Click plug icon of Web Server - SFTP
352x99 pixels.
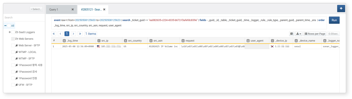(x=17, y=45)
